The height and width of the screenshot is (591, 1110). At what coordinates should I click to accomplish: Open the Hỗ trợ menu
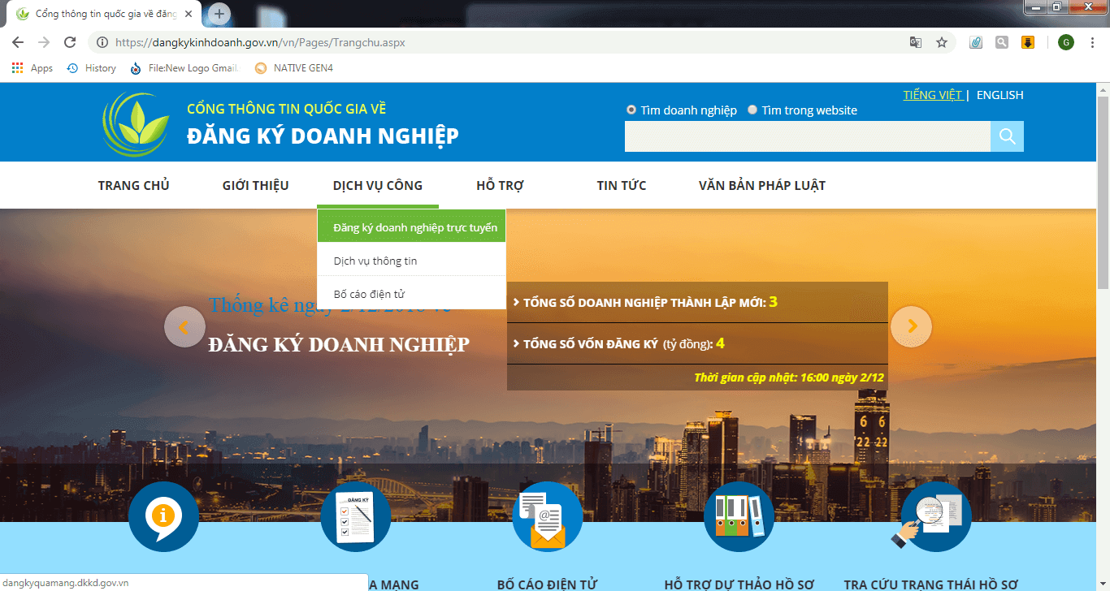tap(500, 186)
